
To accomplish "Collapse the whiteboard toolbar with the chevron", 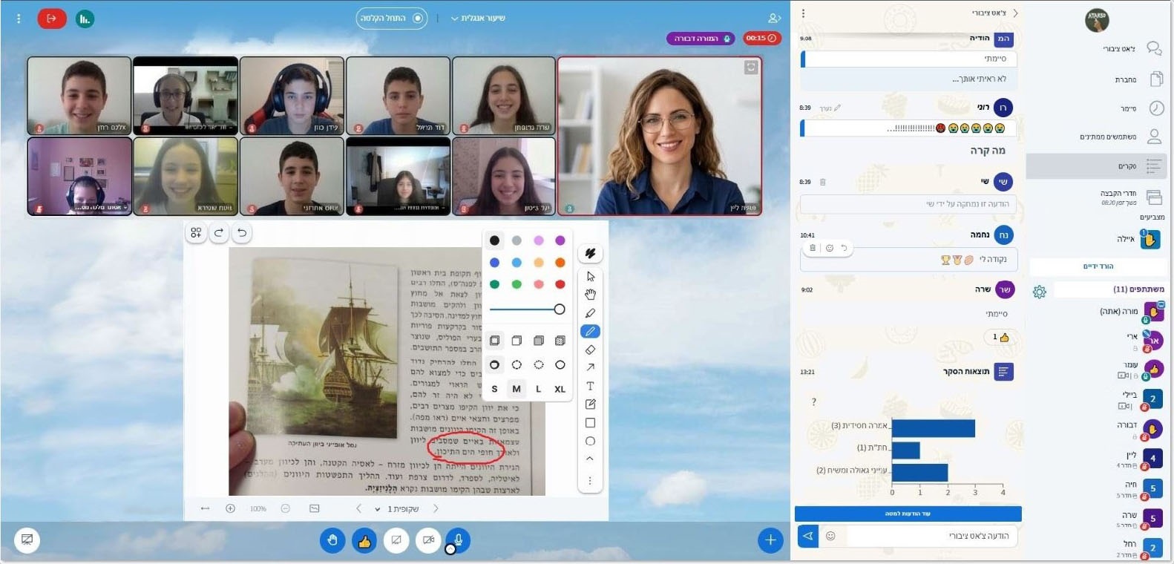I will (590, 459).
